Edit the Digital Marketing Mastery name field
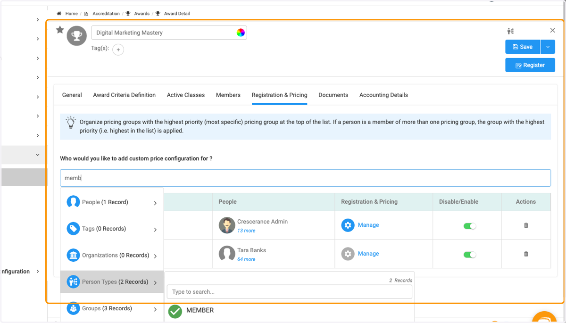 pos(169,33)
